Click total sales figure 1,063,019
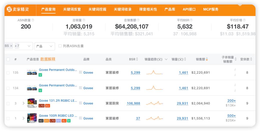Image resolution: width=260 pixels, height=131 pixels. (x=79, y=27)
